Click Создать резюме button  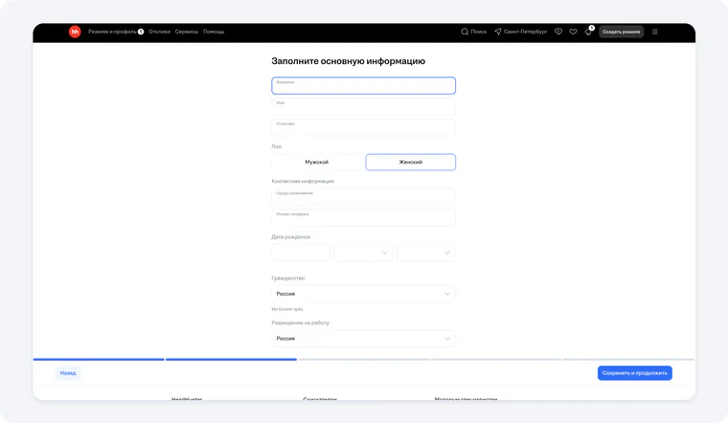point(622,32)
